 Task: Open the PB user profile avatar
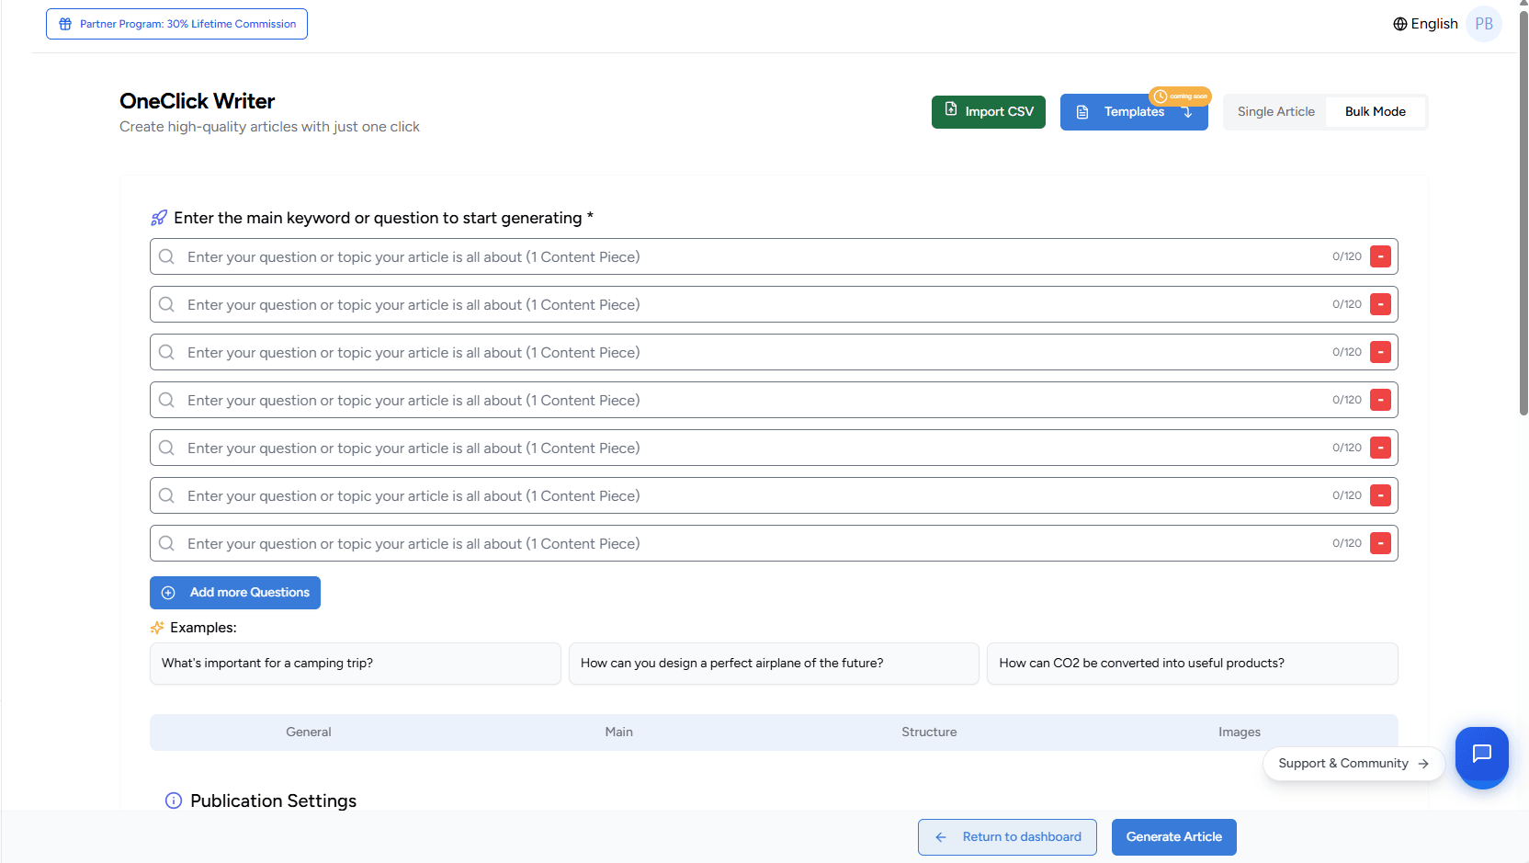pyautogui.click(x=1484, y=24)
